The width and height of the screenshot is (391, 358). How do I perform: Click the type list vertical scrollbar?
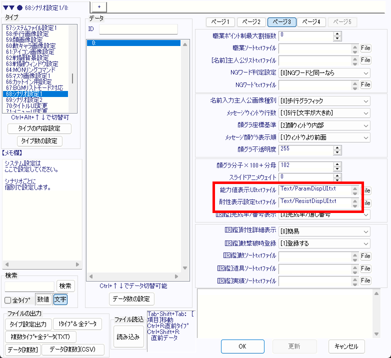pos(72,78)
